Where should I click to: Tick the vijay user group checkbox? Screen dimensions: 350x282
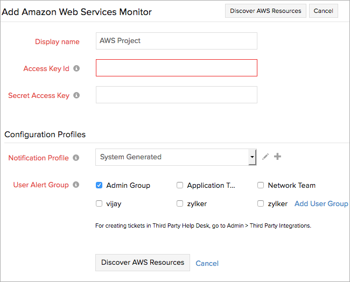coord(99,203)
